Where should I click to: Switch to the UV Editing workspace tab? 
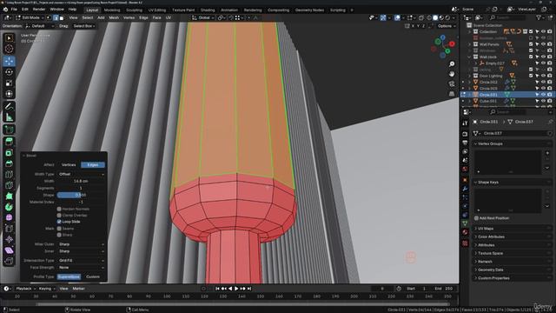pos(157,10)
